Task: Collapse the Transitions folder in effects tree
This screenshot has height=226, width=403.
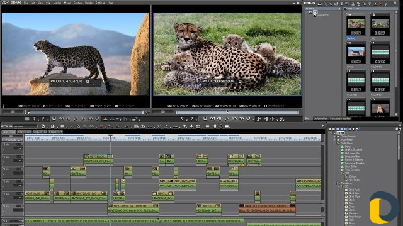Action: click(334, 183)
